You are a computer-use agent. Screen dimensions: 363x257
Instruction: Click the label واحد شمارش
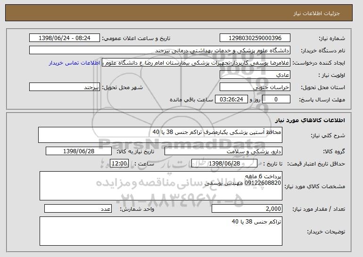[137, 209]
